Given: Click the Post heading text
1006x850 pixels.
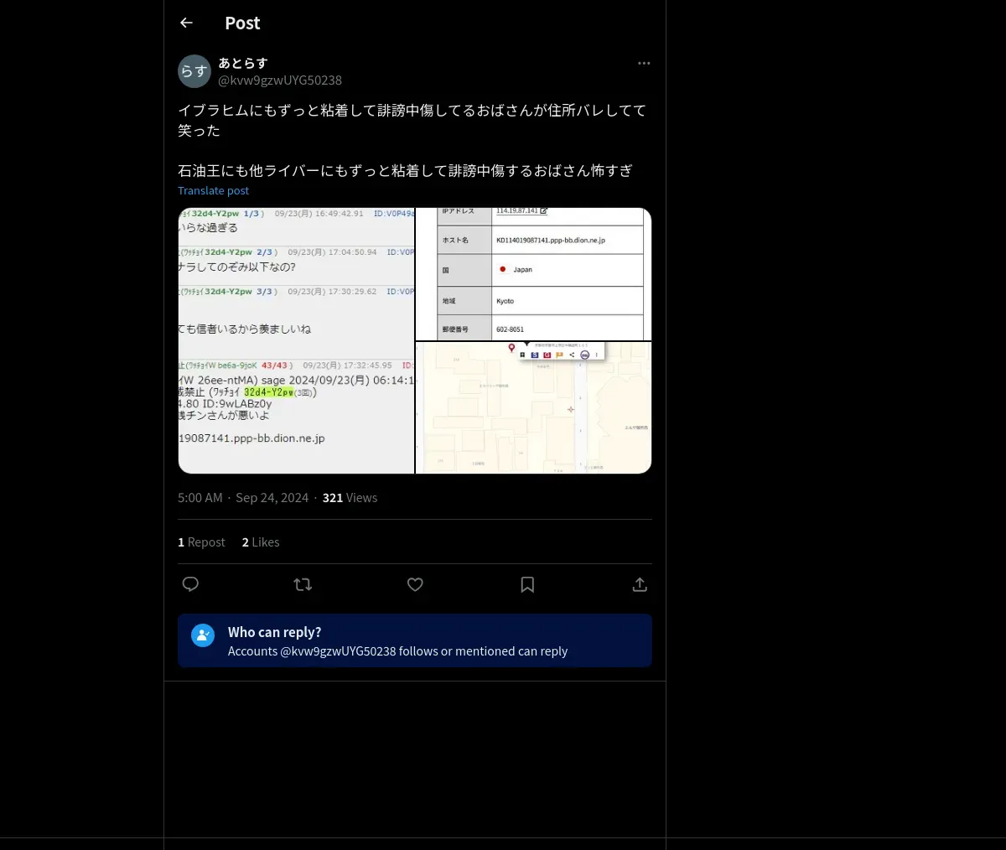Looking at the screenshot, I should tap(242, 23).
